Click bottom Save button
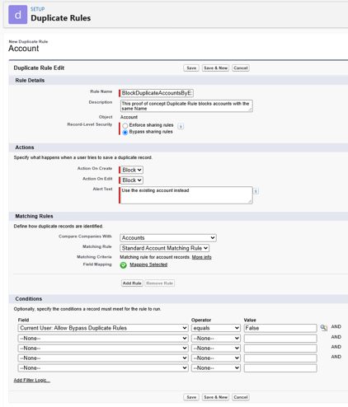348x407 pixels. click(191, 397)
